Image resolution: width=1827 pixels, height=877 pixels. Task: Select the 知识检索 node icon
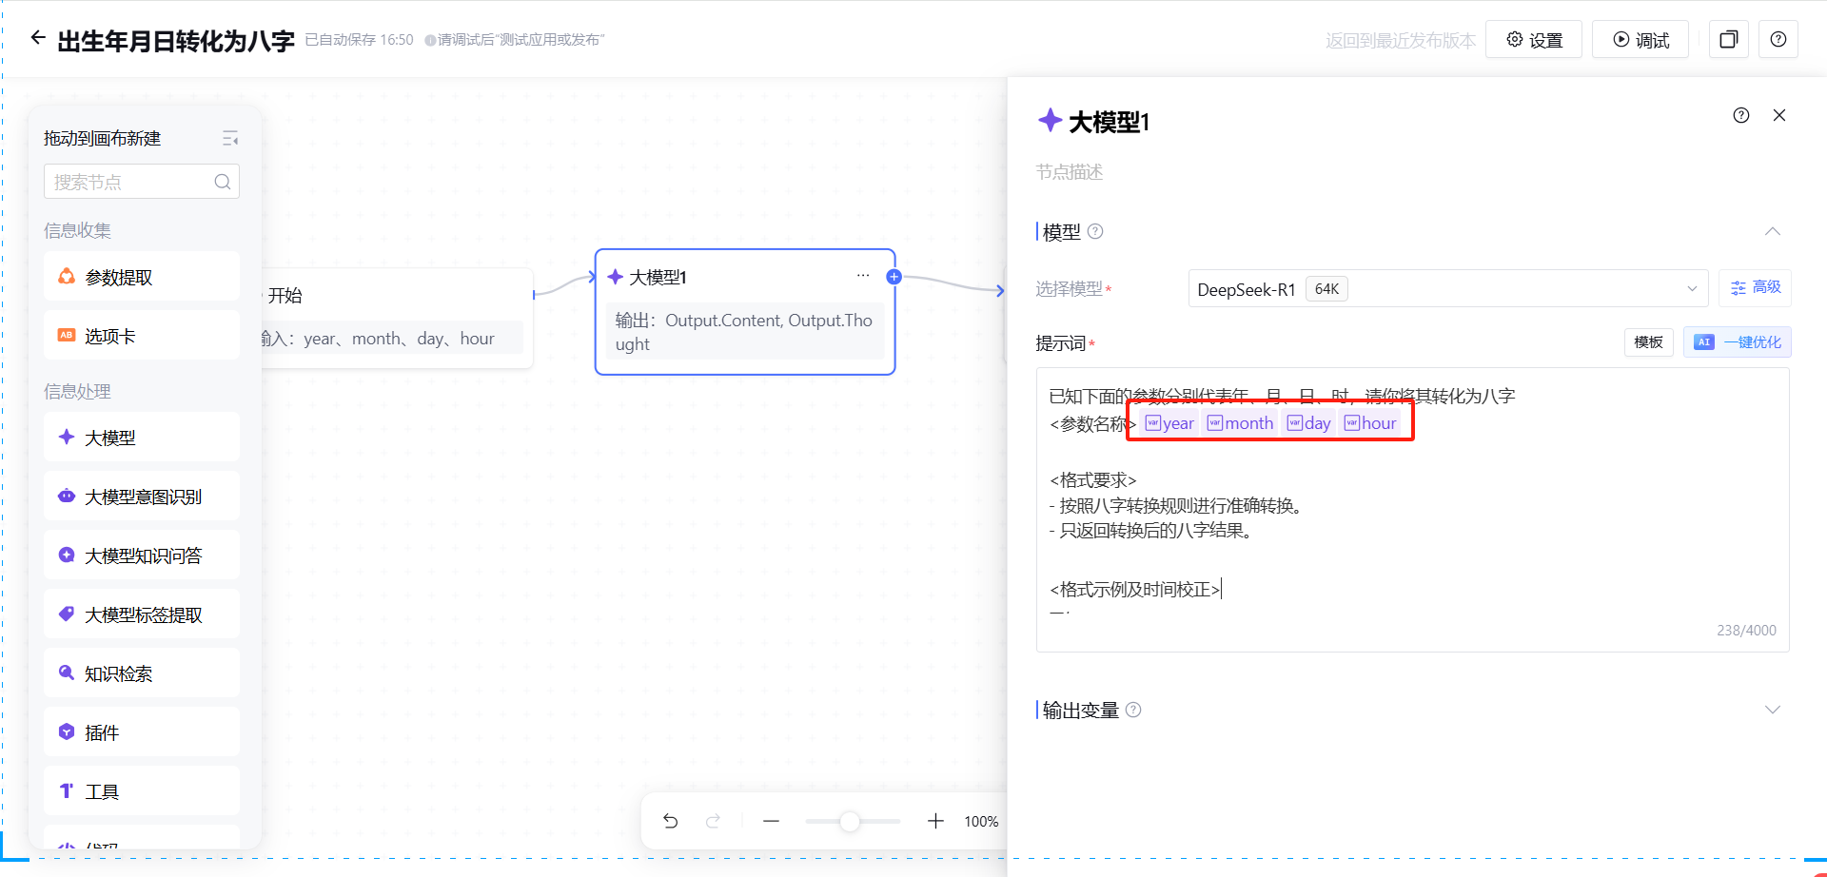point(67,673)
